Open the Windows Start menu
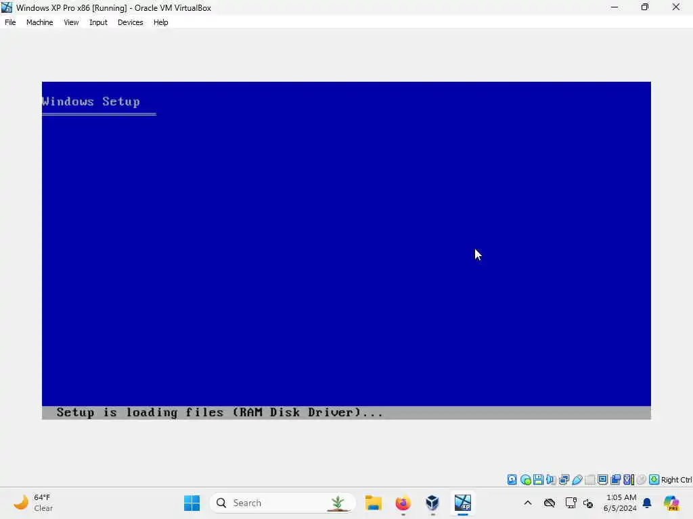693x519 pixels. (192, 503)
